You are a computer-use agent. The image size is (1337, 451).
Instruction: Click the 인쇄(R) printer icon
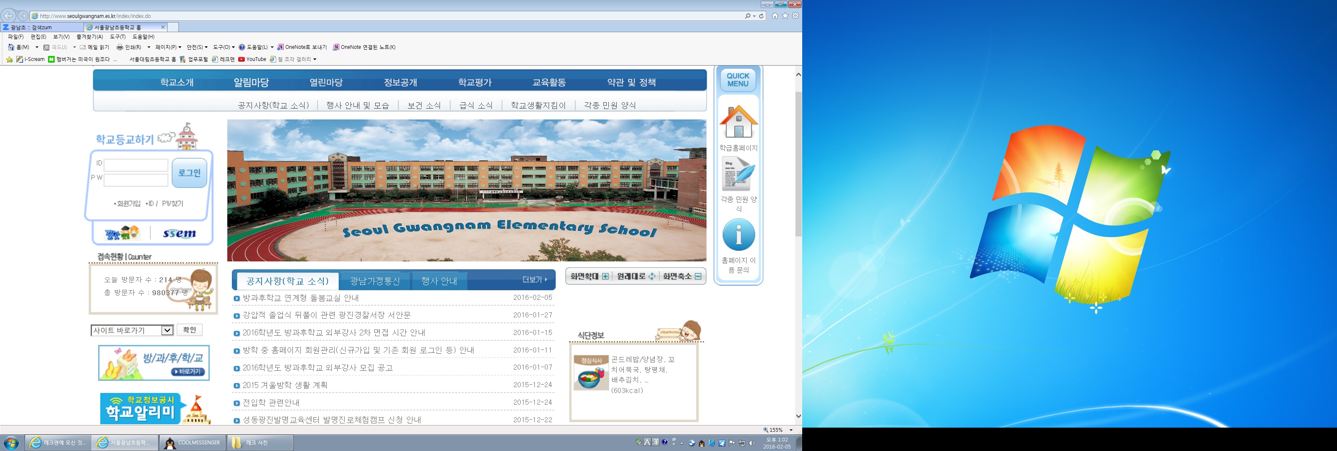[120, 47]
